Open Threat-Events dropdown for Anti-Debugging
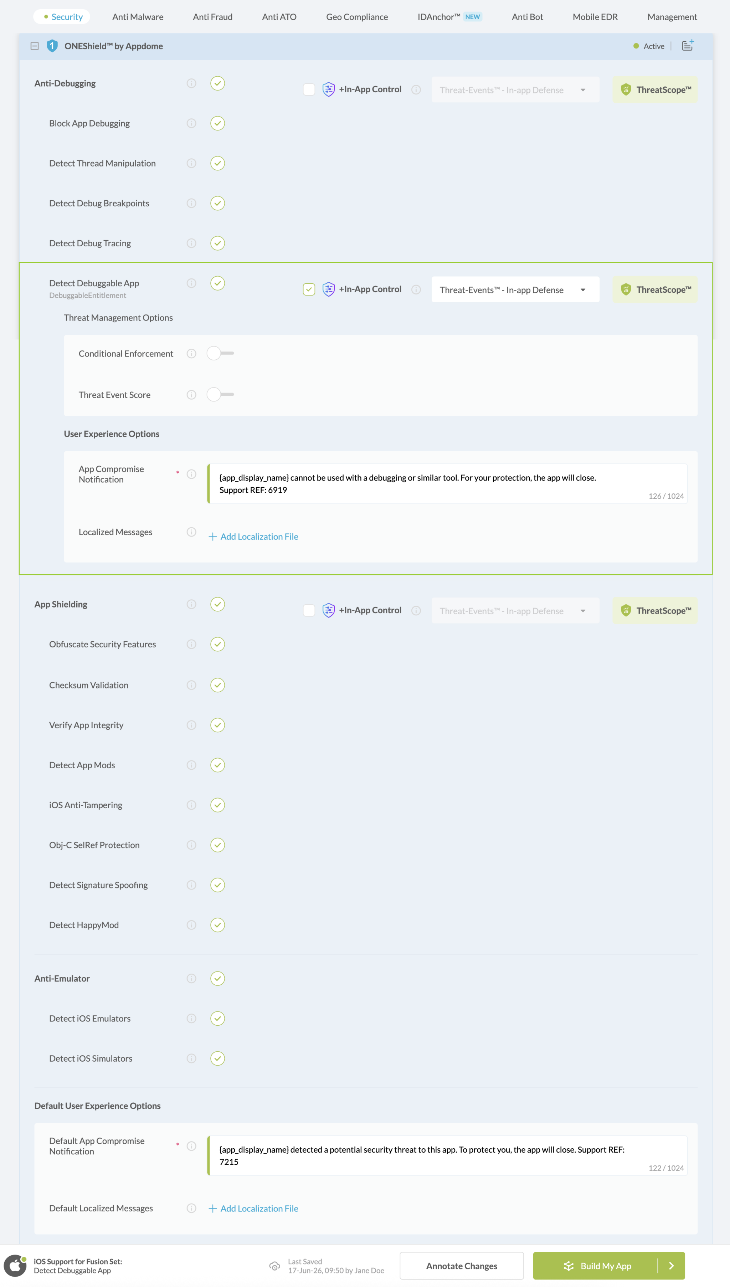The height and width of the screenshot is (1287, 730). pos(515,90)
